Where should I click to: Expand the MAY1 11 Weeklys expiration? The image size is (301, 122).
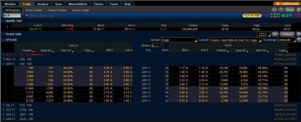coord(4,55)
